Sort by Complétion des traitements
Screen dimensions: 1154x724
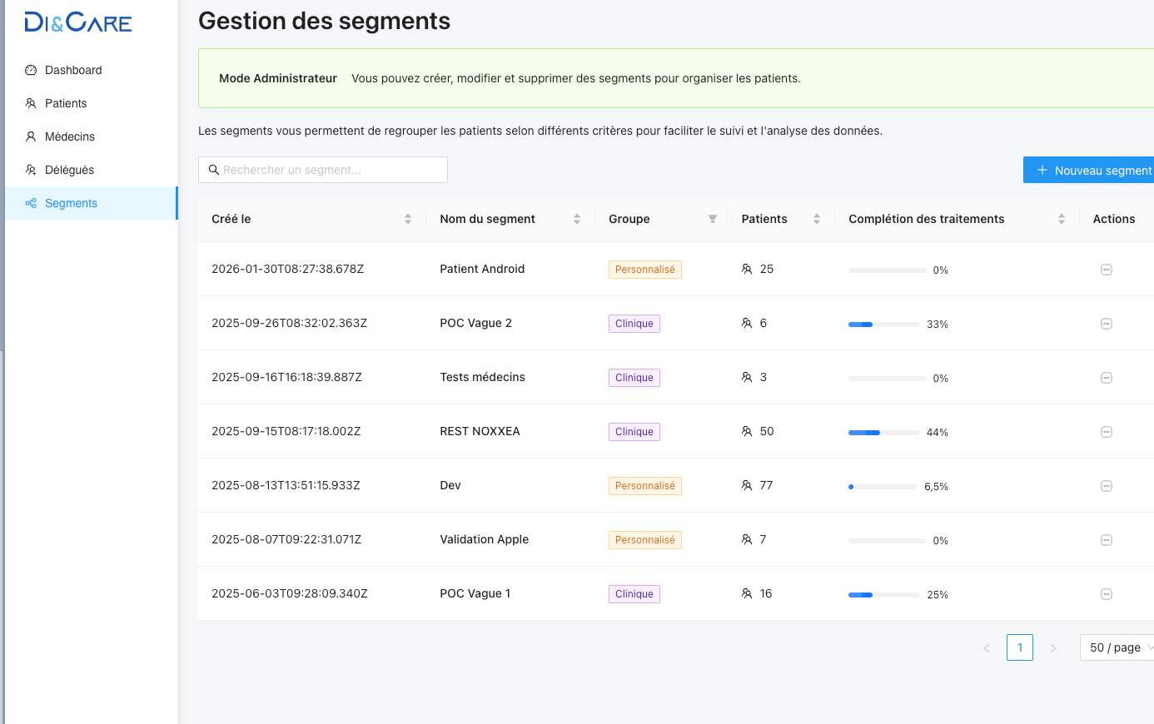tap(1062, 219)
